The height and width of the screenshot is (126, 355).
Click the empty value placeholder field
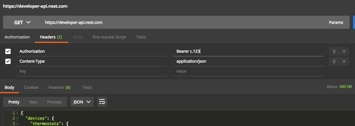tap(248, 71)
